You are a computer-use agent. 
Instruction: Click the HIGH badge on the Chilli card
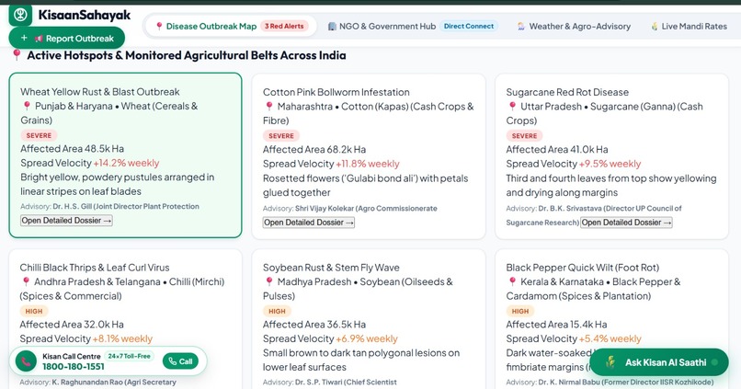[33, 311]
